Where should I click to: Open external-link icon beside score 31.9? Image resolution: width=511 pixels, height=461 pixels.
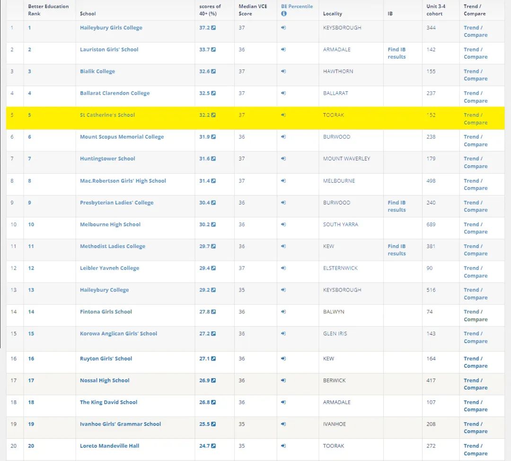pyautogui.click(x=213, y=137)
